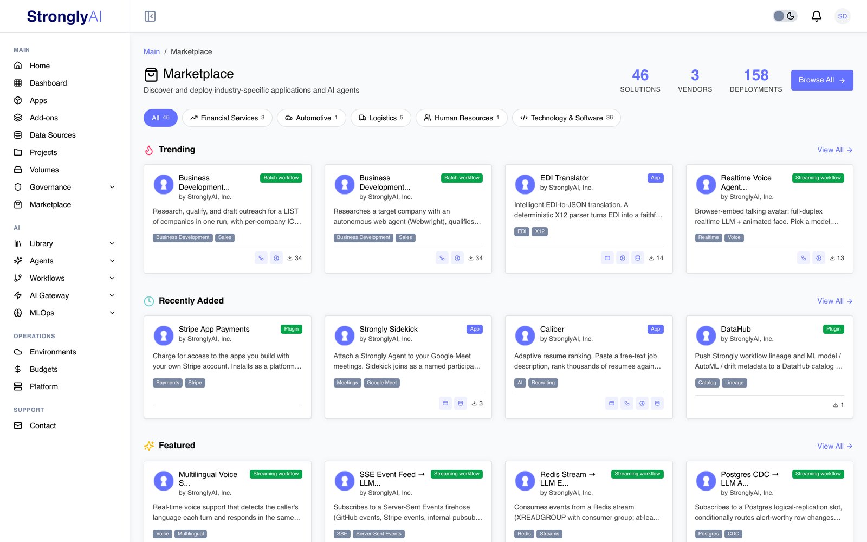Open Strongly Sidekick card title

(389, 329)
